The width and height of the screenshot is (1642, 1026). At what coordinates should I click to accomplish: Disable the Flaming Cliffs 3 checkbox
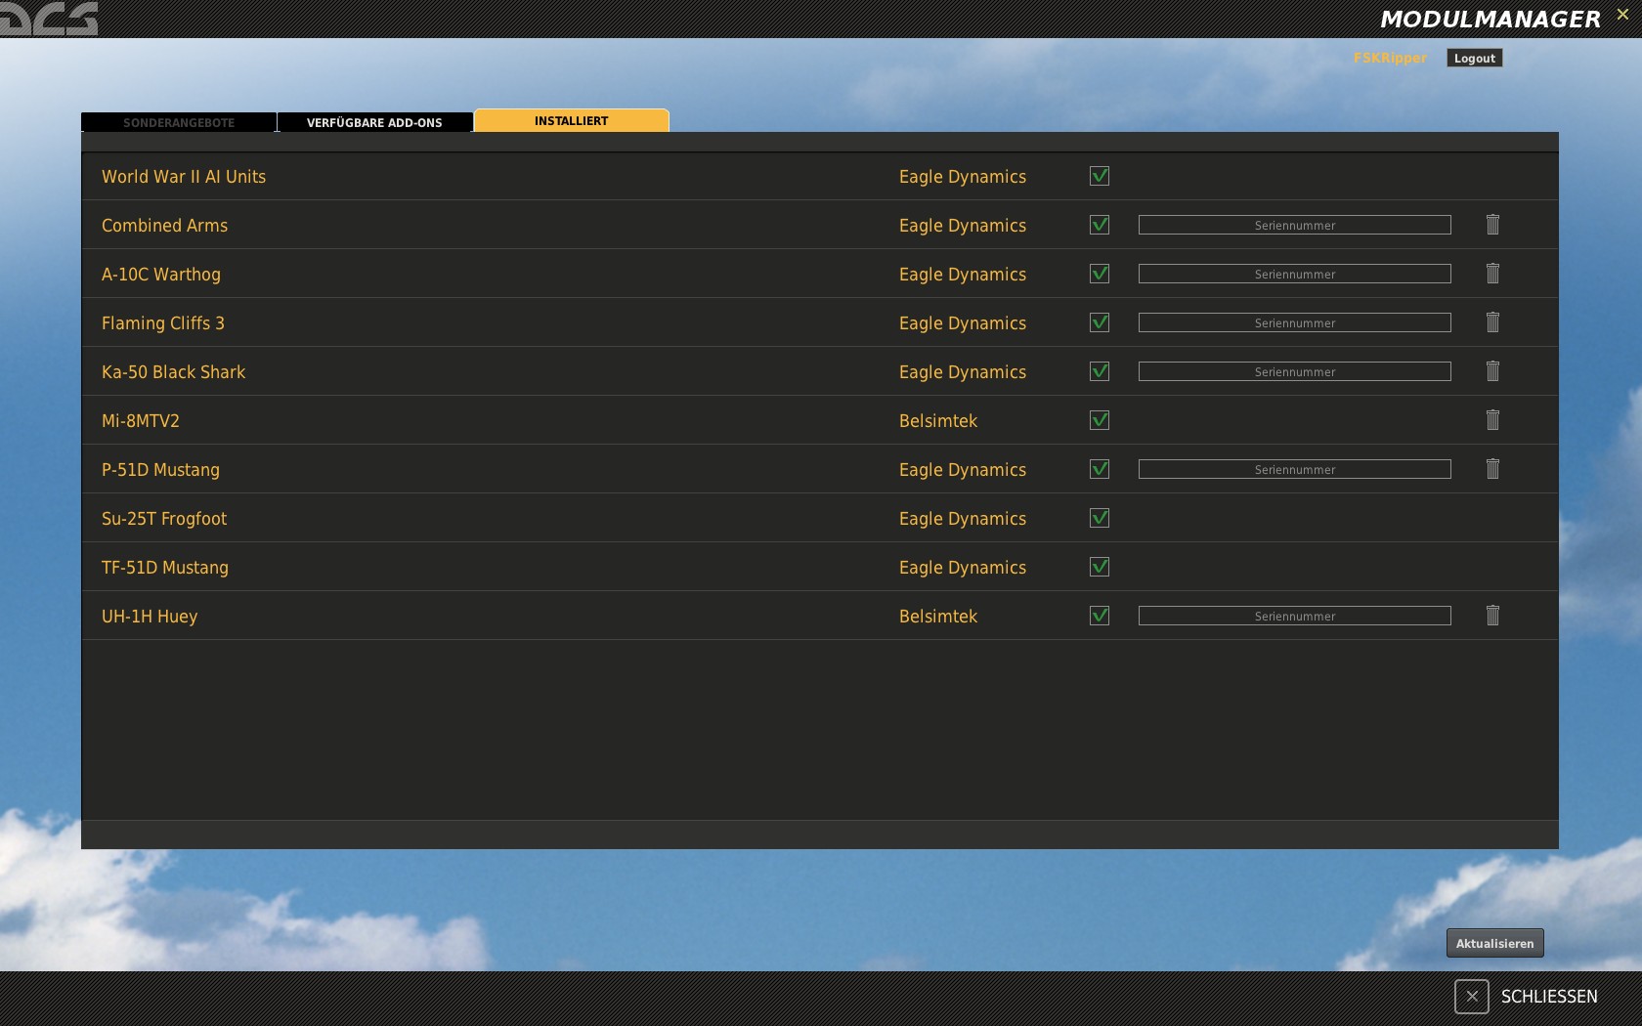(1100, 322)
